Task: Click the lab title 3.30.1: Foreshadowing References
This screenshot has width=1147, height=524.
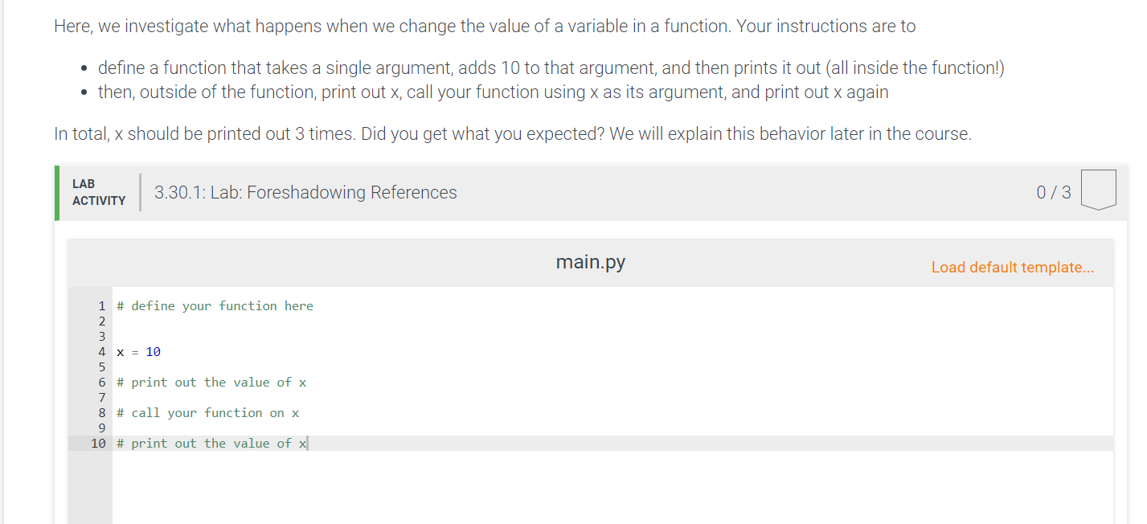Action: pyautogui.click(x=305, y=192)
